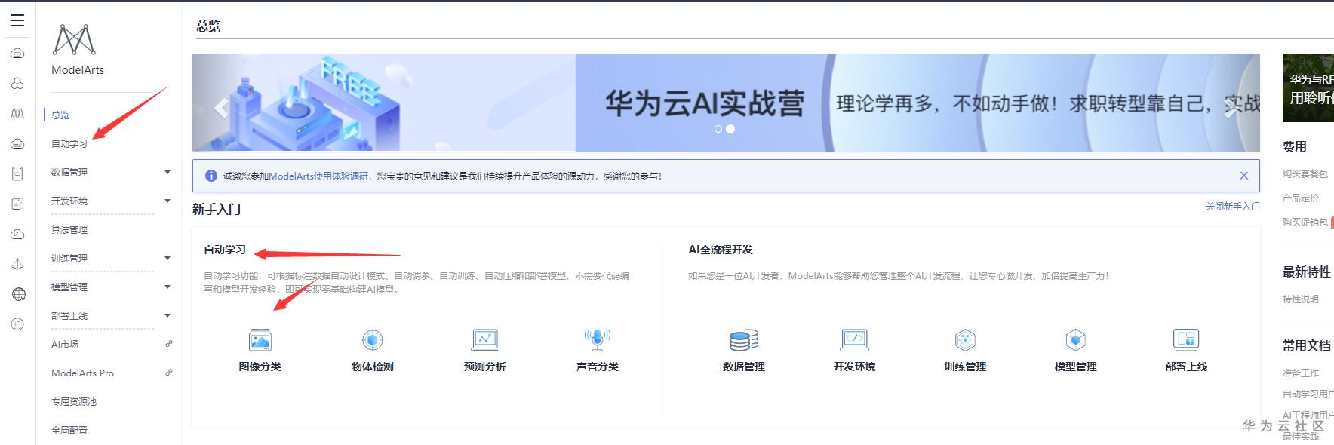The width and height of the screenshot is (1334, 445).
Task: Click the link icon beside AI市场
Action: (169, 344)
